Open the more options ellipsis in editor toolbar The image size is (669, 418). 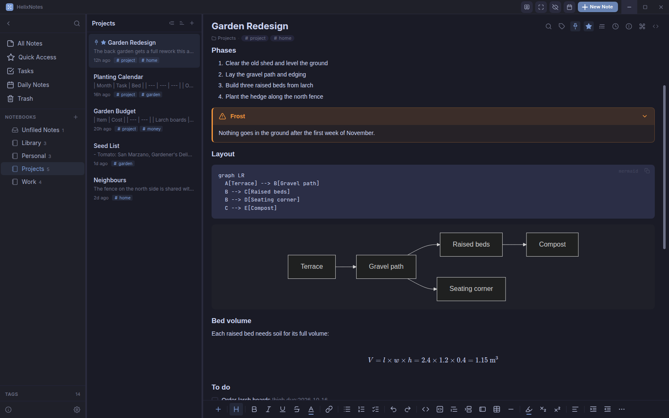pos(622,409)
